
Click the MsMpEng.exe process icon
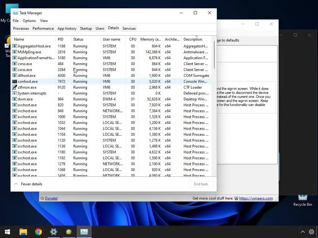(x=14, y=52)
